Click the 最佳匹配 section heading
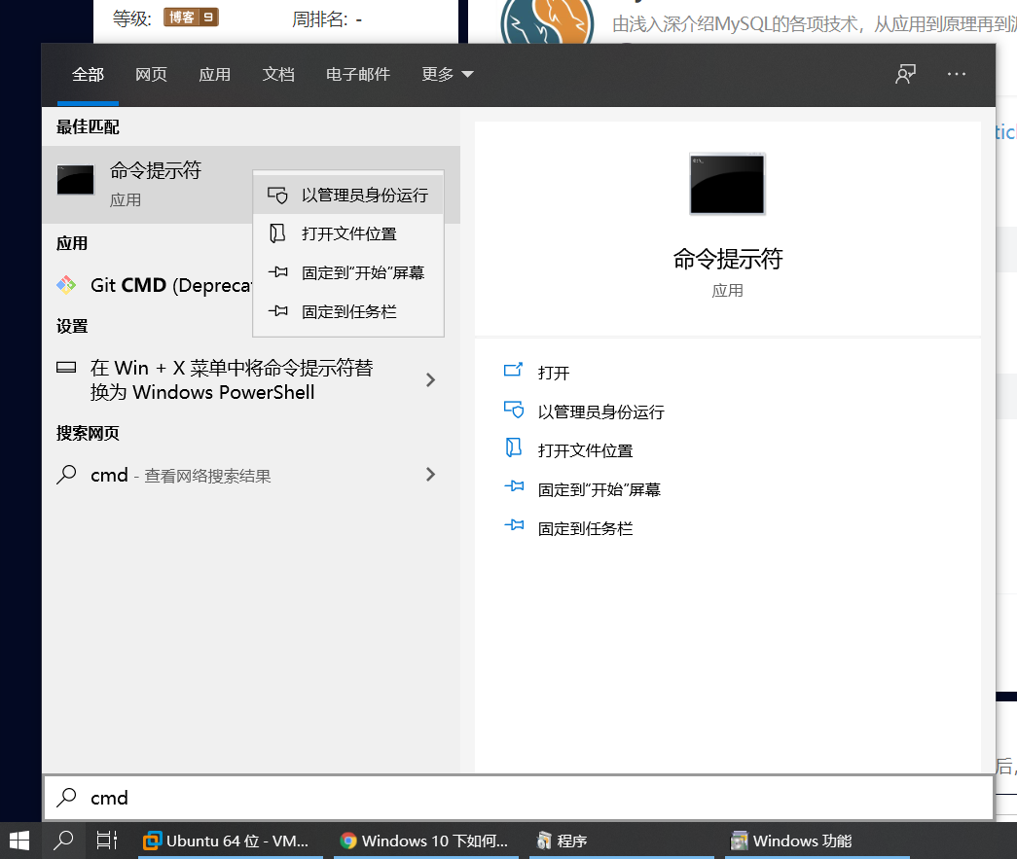Image resolution: width=1017 pixels, height=859 pixels. pyautogui.click(x=88, y=127)
